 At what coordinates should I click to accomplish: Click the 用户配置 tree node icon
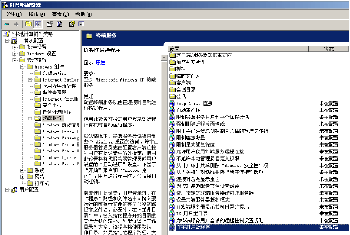(x=14, y=189)
